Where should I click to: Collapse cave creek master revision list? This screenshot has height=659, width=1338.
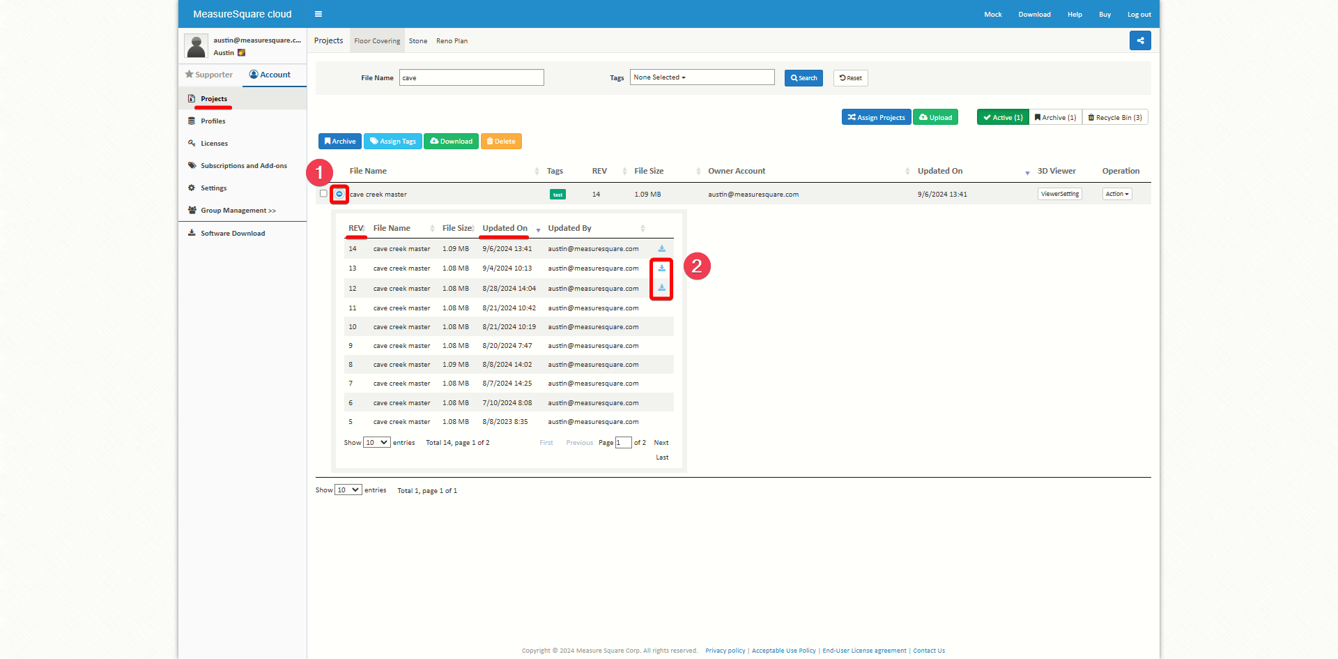339,194
